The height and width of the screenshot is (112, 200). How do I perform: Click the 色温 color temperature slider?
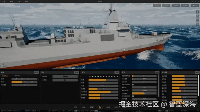click(x=184, y=94)
